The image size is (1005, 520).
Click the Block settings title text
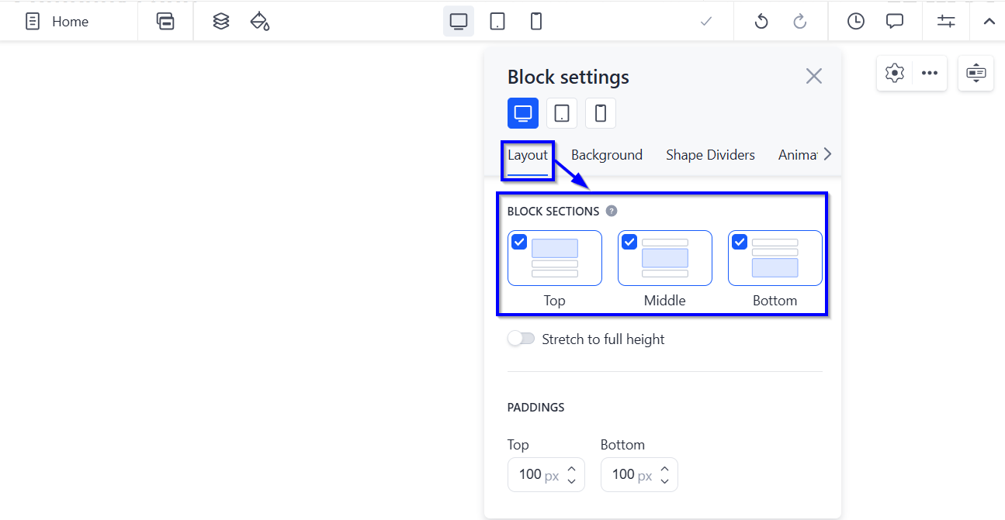click(x=568, y=77)
